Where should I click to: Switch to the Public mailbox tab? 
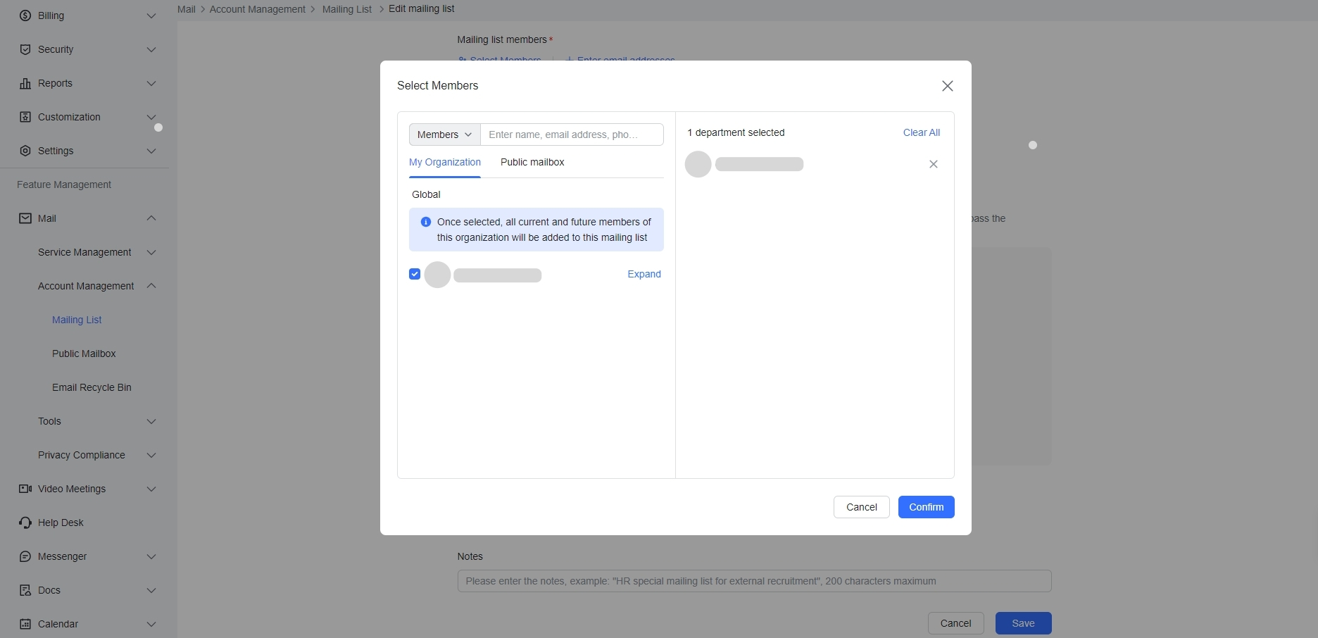532,162
